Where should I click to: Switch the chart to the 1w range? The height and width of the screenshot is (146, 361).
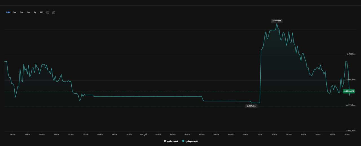tap(15, 12)
